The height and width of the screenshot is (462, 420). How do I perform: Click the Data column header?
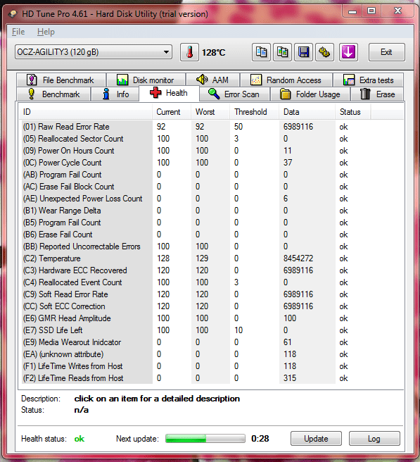(307, 112)
